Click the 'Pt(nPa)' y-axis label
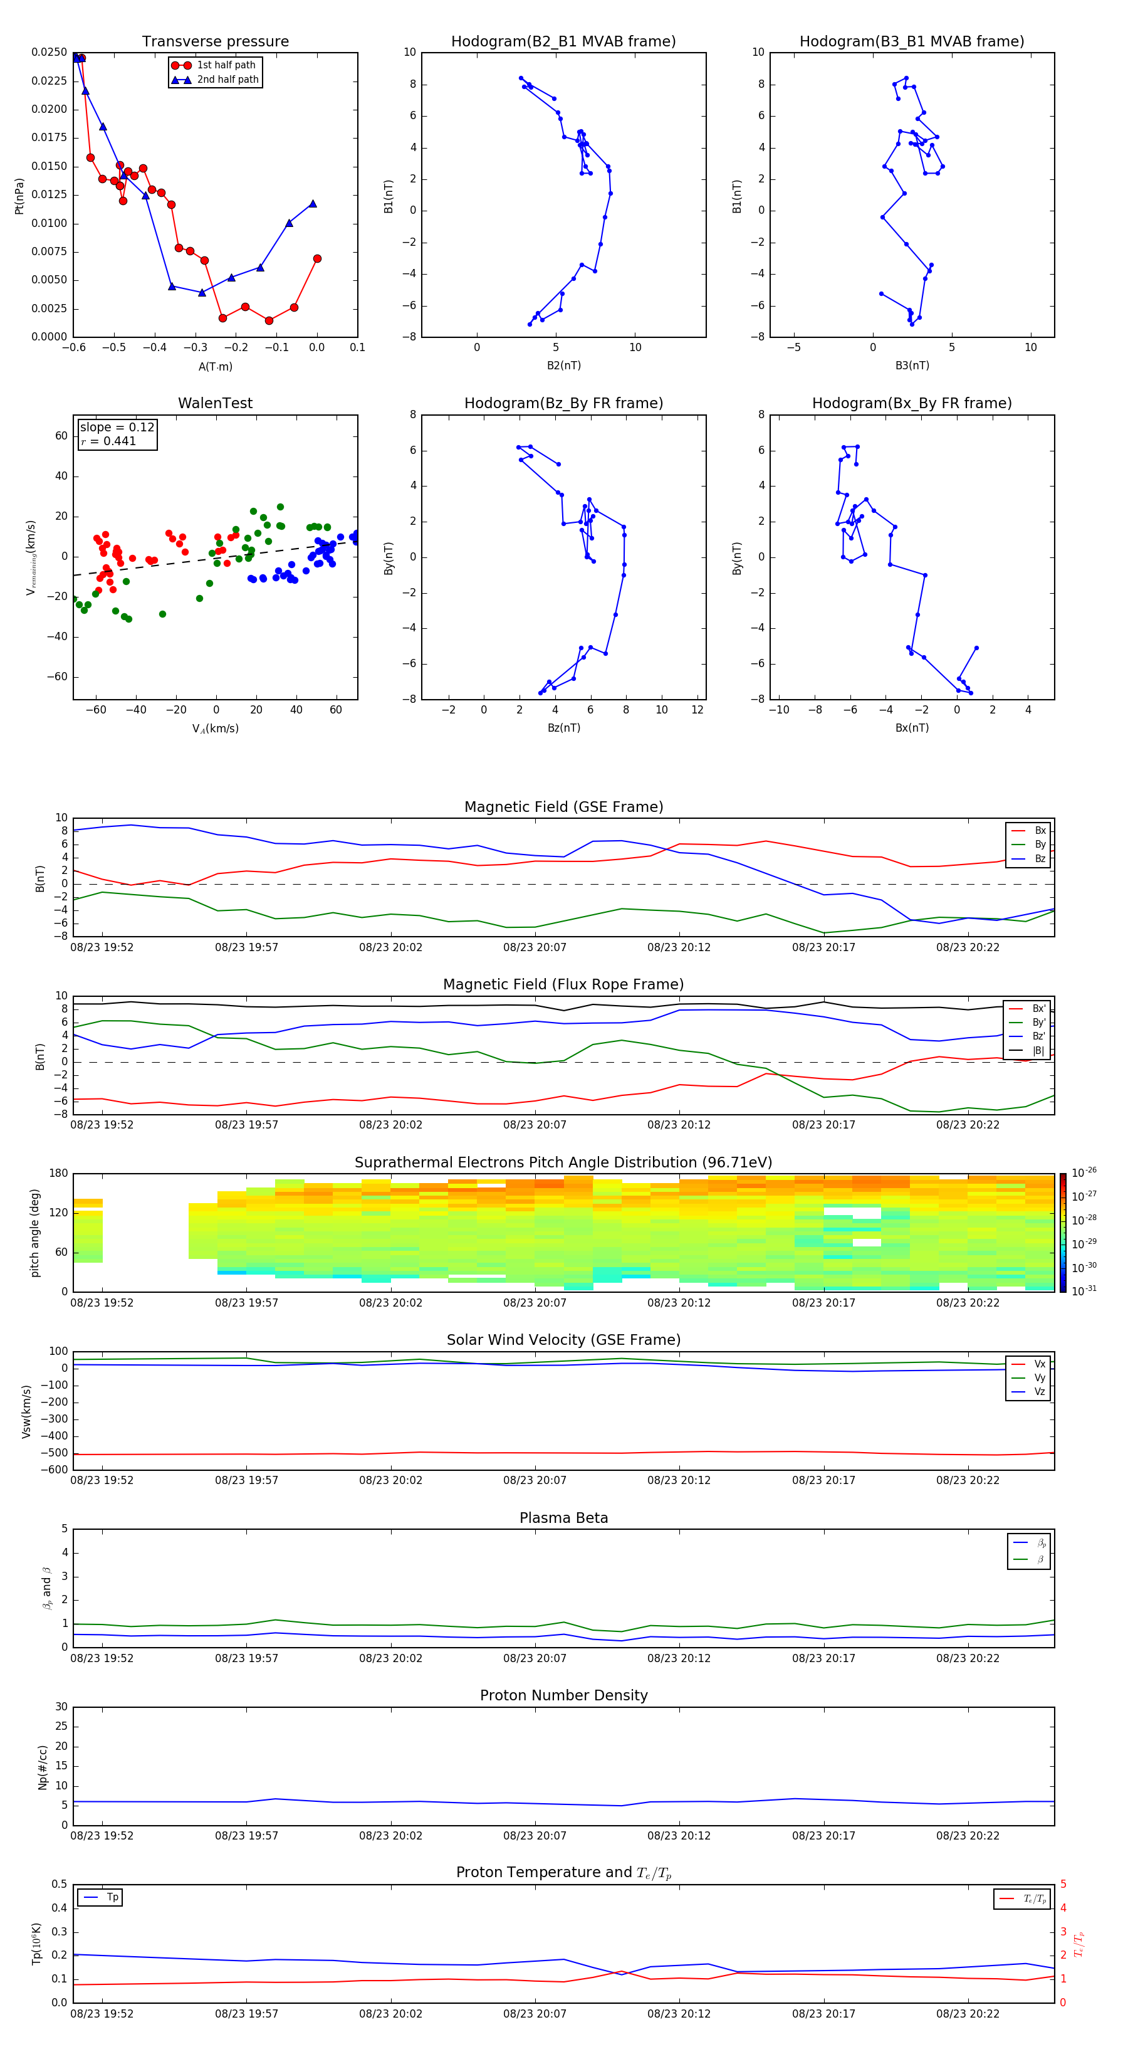 (x=19, y=195)
